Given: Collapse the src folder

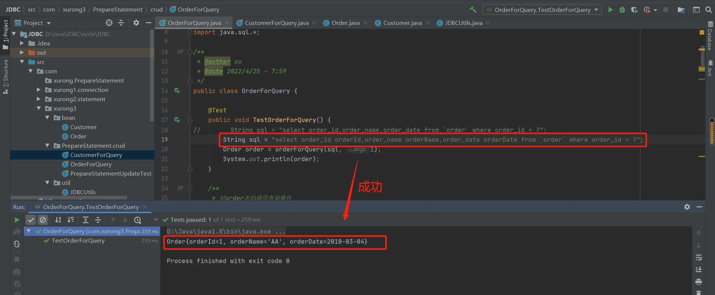Looking at the screenshot, I should click(x=22, y=62).
